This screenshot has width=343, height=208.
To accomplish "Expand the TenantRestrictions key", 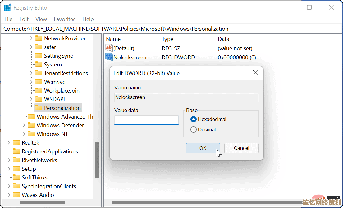I will click(31, 73).
